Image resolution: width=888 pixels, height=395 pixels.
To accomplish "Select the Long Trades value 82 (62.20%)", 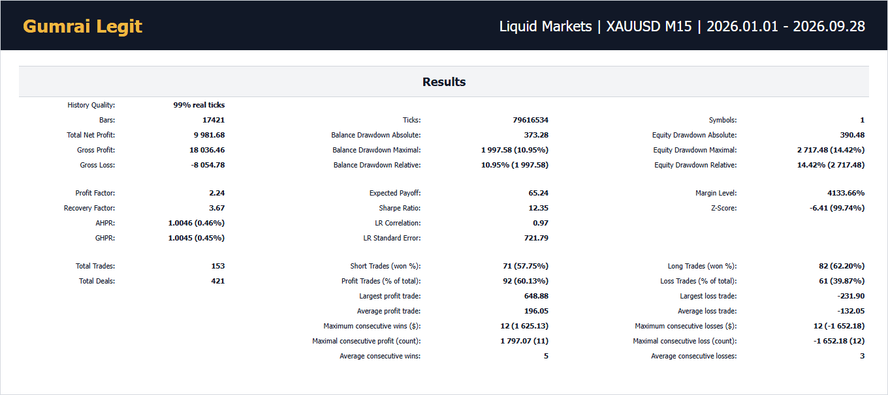I will pos(842,266).
